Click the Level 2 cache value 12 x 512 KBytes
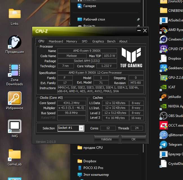Image resolution: width=183 pixels, height=180 pixels. tap(116, 113)
